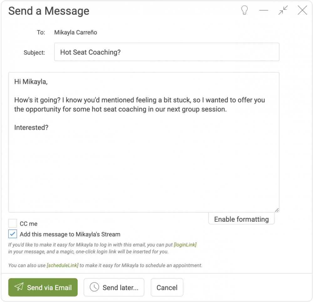Grab the message box resize handle
Screen dimensions: 313x302
click(277, 210)
